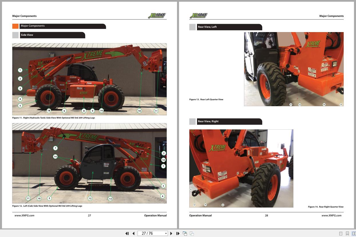356x237 pixels.
Task: Select the black 'Major Components' section heading bar
Action: [63, 26]
